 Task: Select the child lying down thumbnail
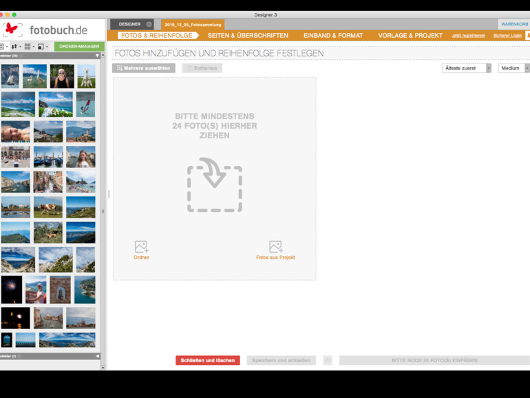pyautogui.click(x=16, y=132)
